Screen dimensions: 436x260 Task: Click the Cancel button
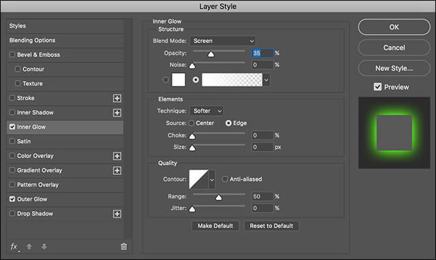[x=394, y=48]
